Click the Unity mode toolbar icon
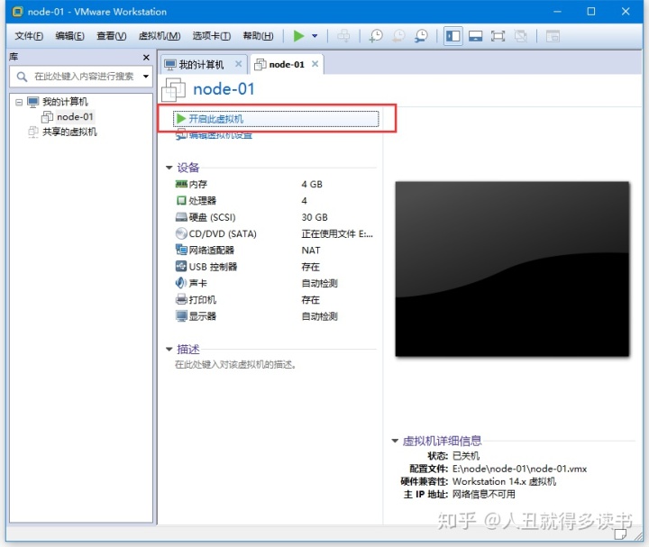Screen dimensions: 649x547 click(520, 36)
